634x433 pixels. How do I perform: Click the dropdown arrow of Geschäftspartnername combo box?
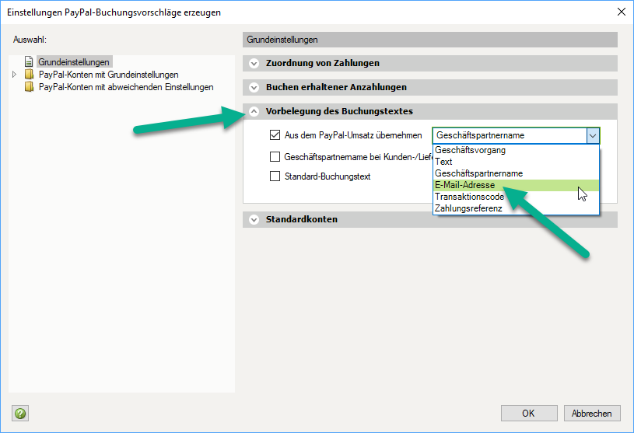pos(593,136)
